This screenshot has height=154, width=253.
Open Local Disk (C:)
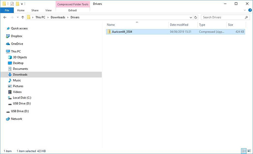tap(22, 98)
